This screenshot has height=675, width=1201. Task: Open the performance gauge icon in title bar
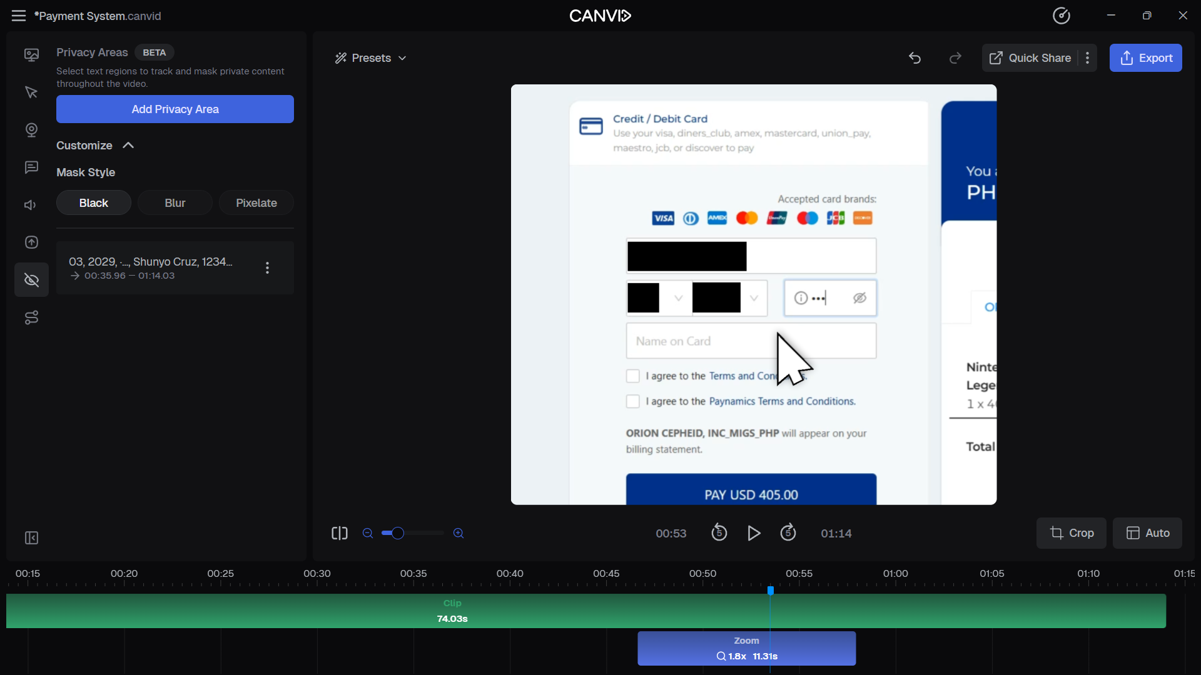tap(1062, 16)
